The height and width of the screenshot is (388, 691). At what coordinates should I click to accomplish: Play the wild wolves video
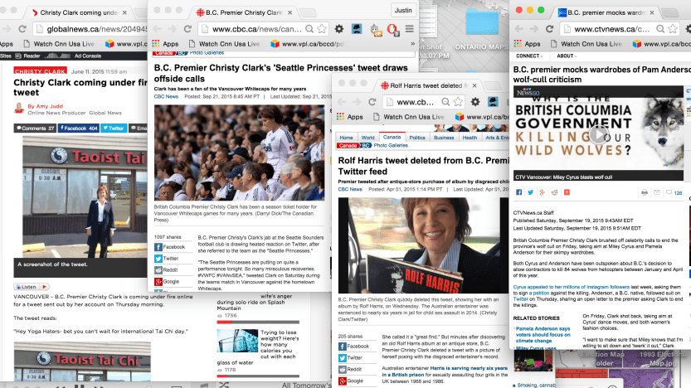(x=598, y=134)
